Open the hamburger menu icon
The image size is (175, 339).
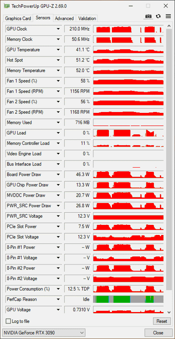point(168,16)
